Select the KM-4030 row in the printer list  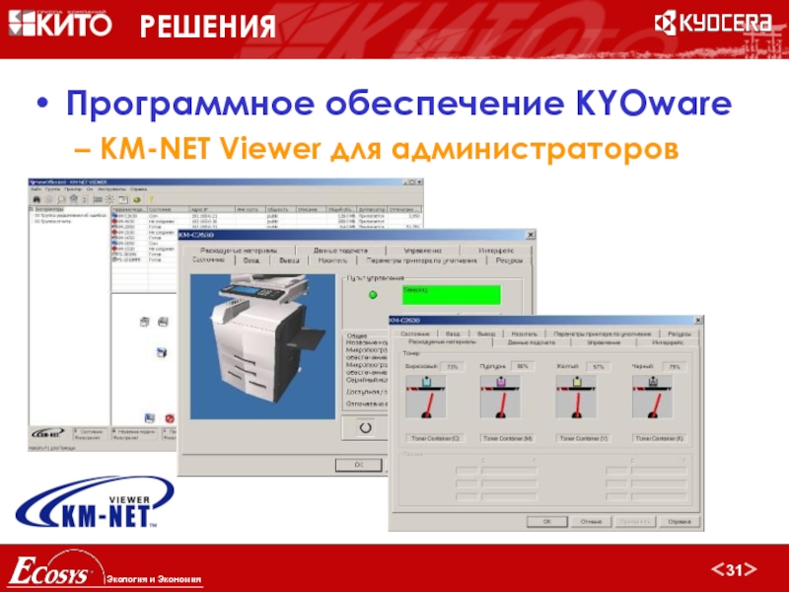coord(265,221)
